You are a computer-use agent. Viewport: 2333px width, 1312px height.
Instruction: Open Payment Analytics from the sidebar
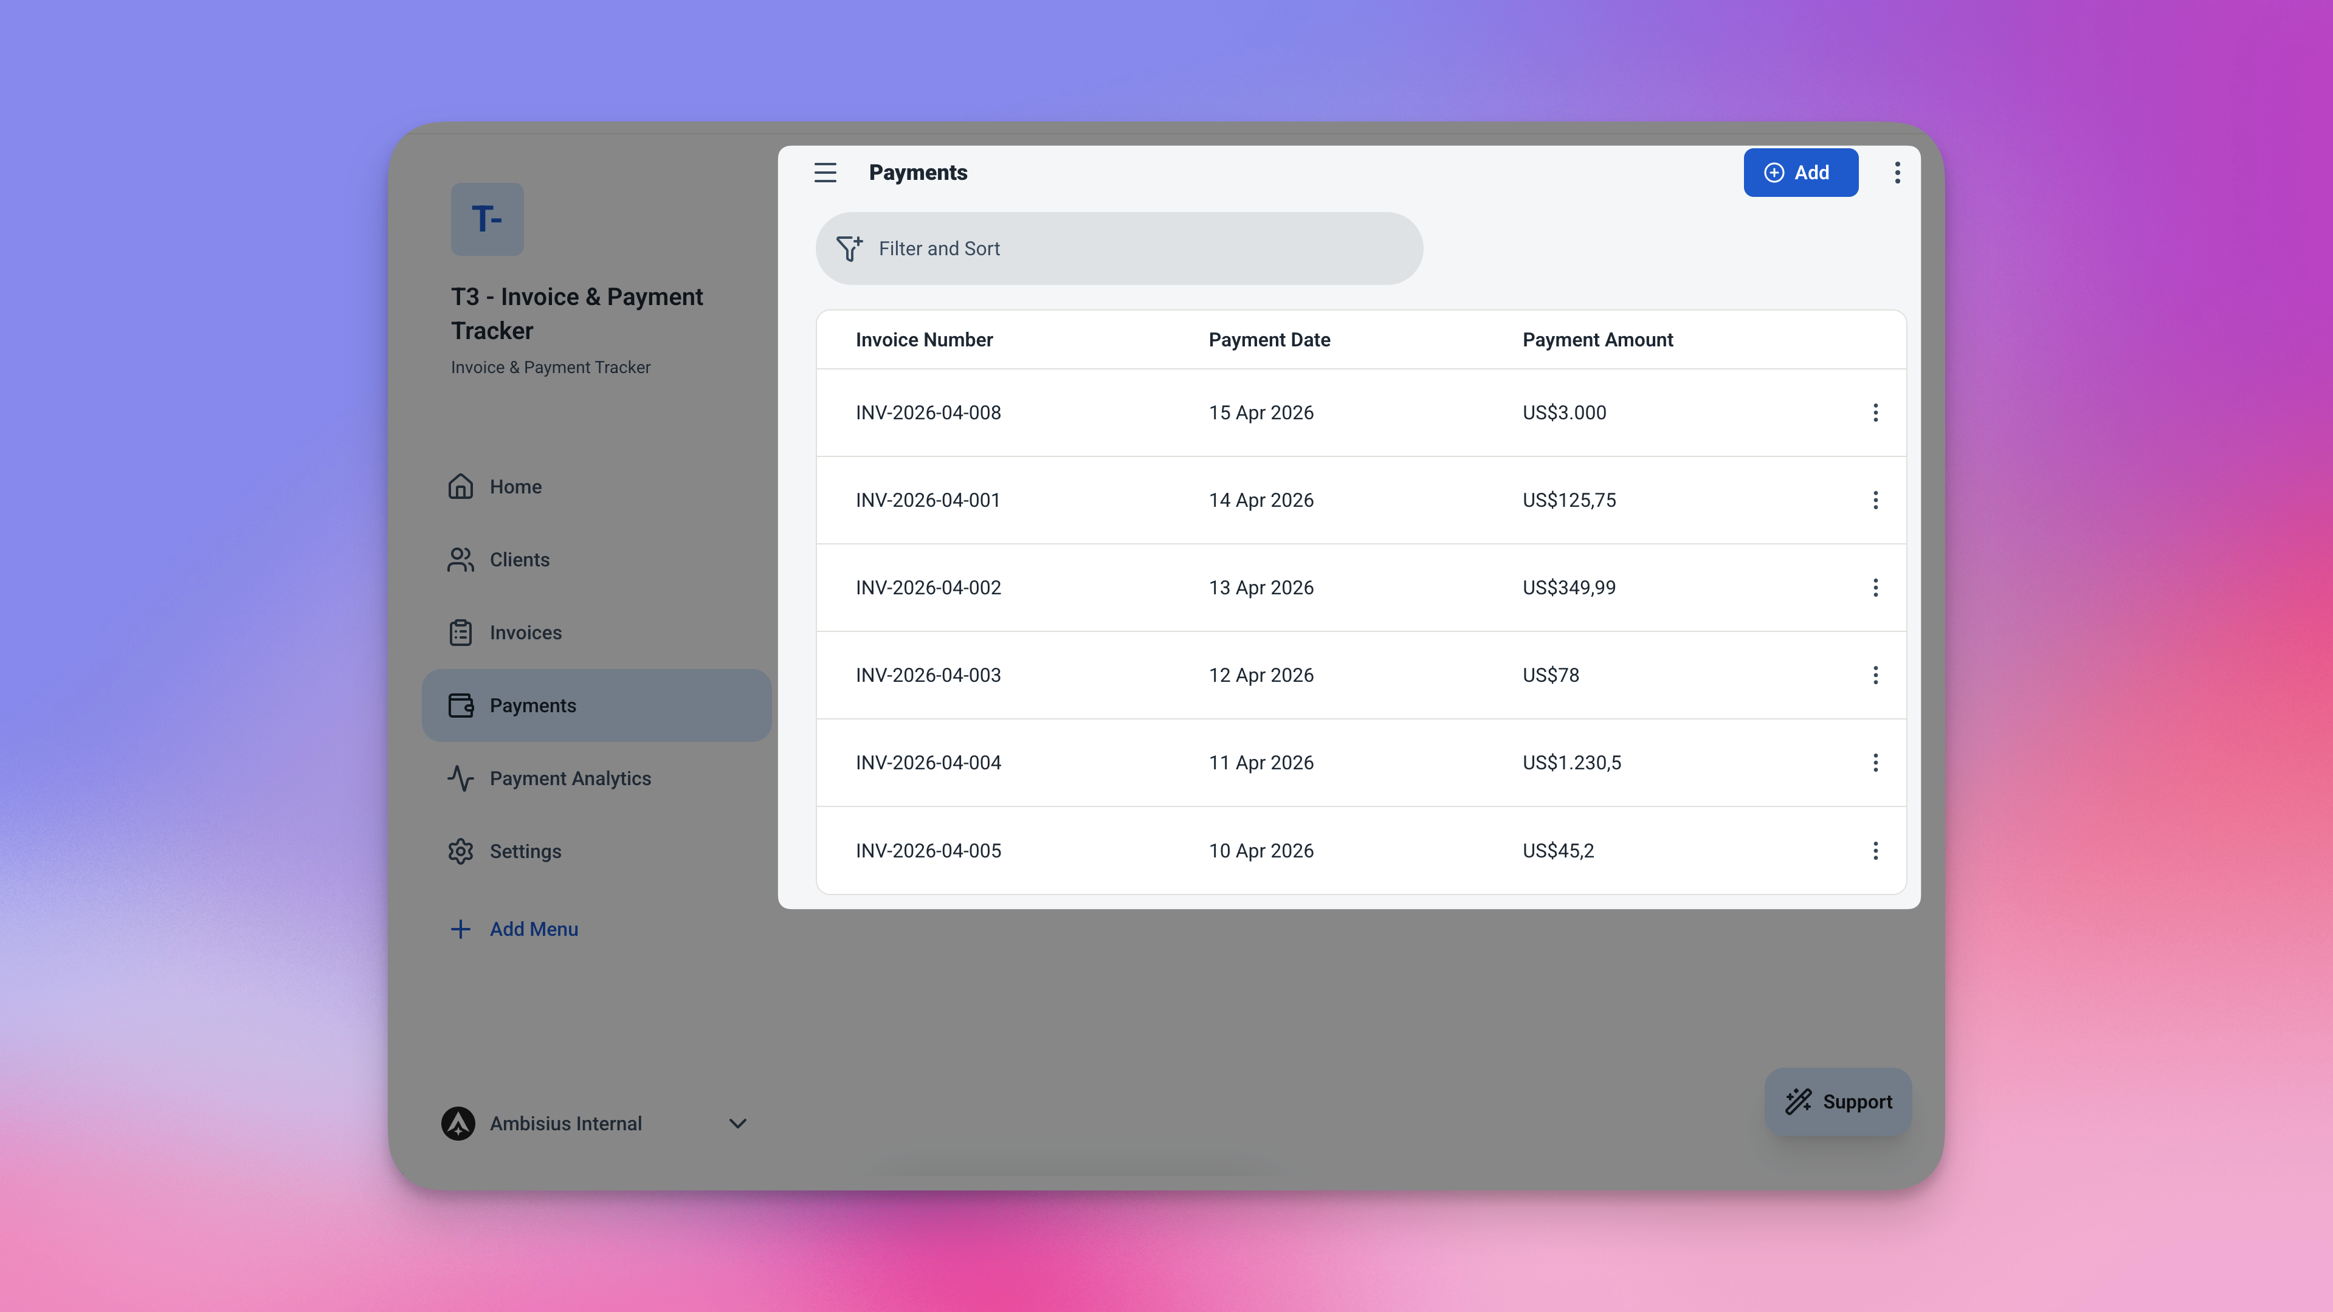[570, 778]
